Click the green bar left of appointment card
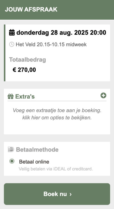 tap(5, 53)
